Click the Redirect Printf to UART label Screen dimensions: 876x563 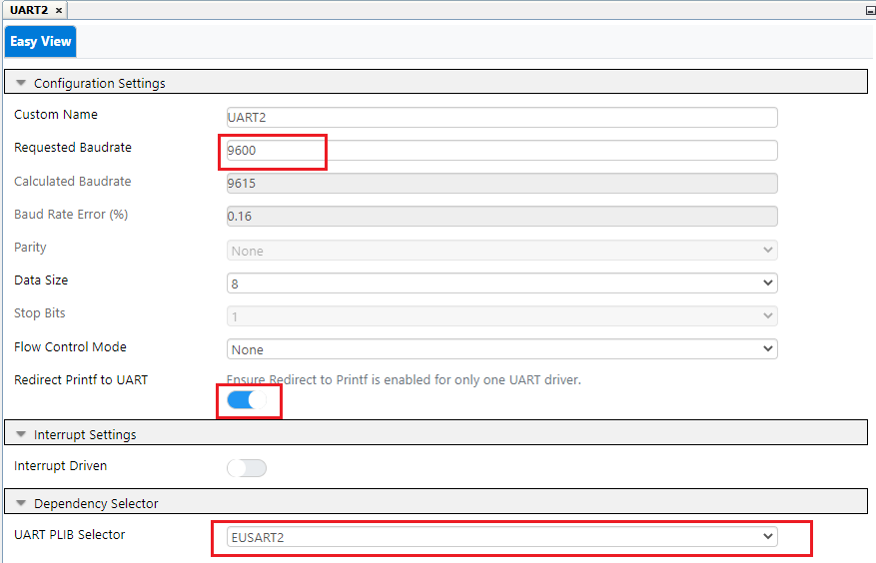tap(81, 379)
